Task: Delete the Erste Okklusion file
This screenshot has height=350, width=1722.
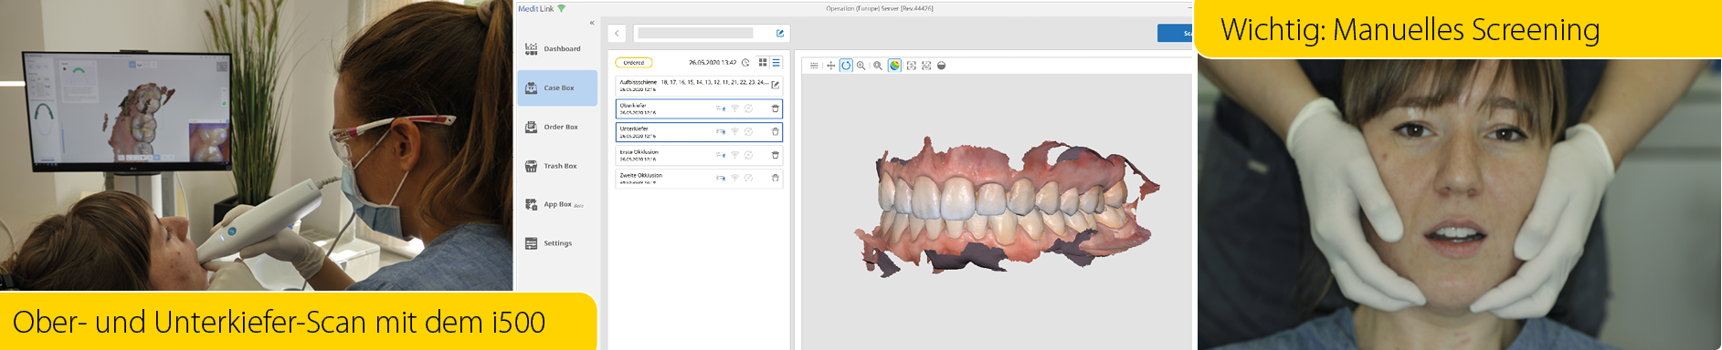Action: tap(776, 155)
